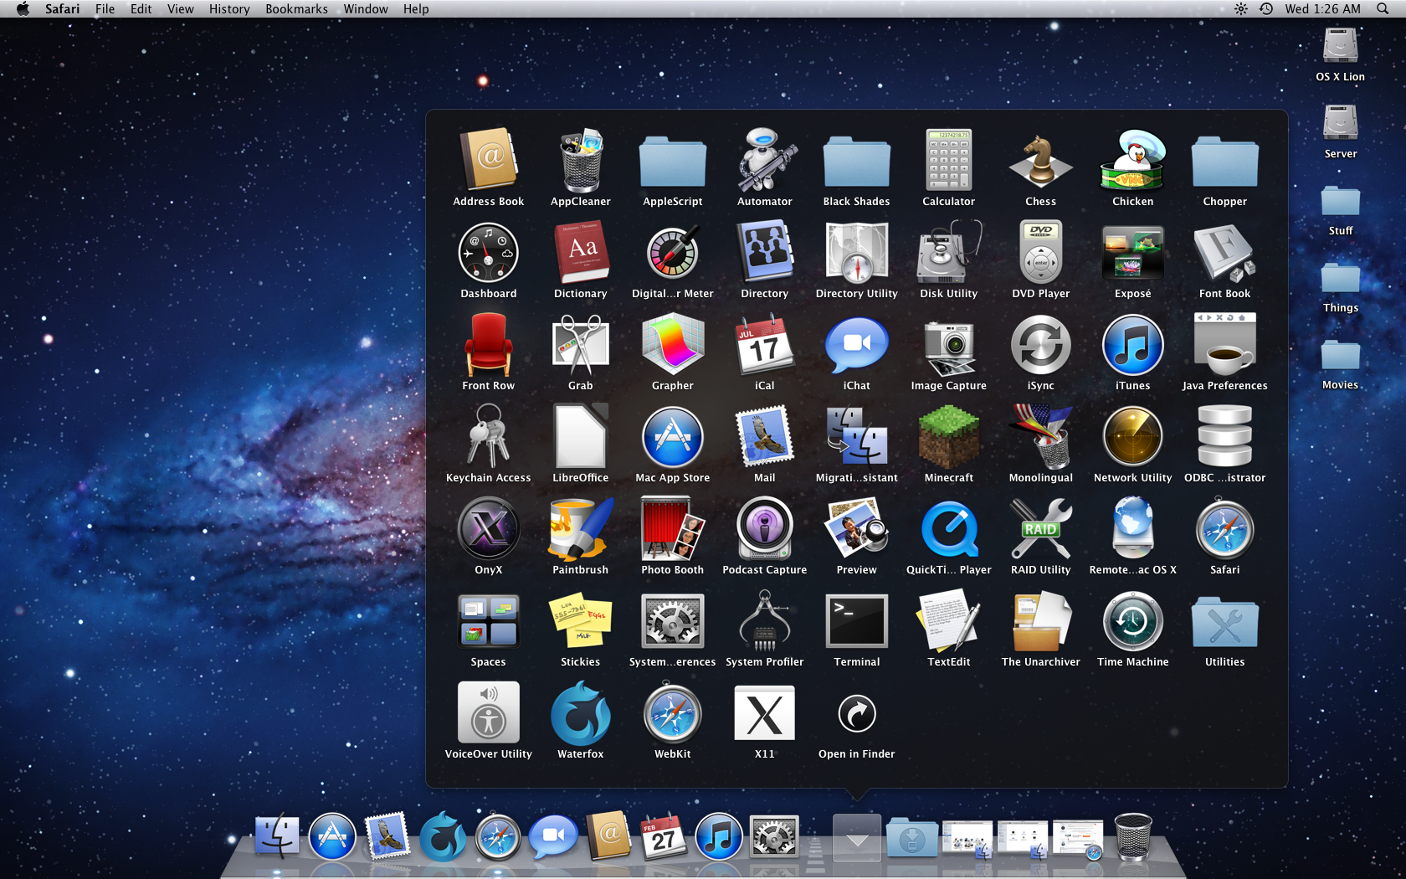Launch DVD Player

pos(1040,252)
